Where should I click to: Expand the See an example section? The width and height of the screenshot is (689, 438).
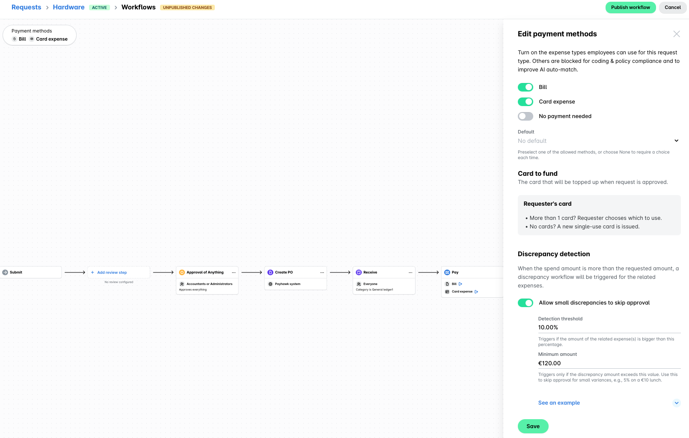[559, 402]
